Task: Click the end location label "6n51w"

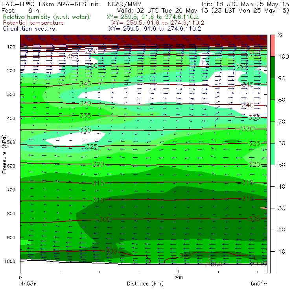Action: (x=259, y=284)
